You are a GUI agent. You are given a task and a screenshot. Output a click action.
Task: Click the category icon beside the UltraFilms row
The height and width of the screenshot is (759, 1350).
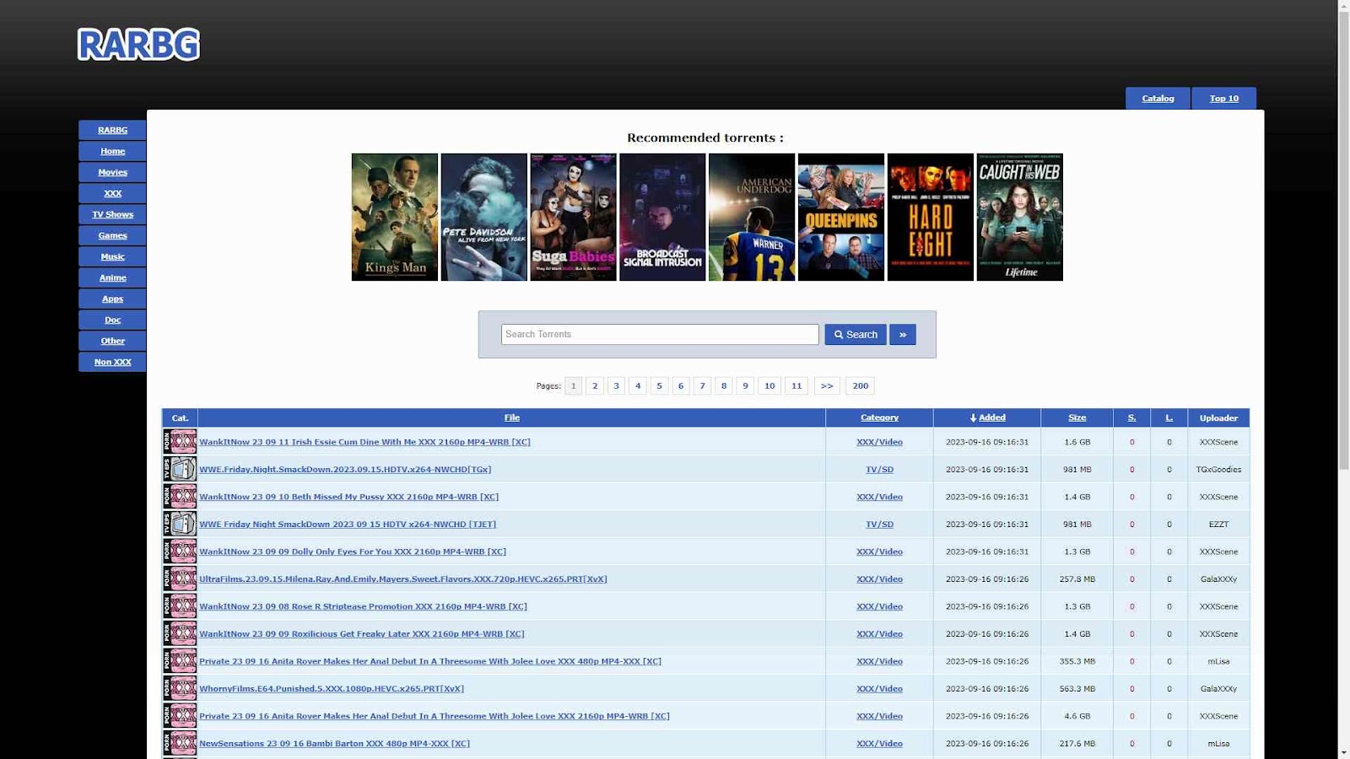[180, 579]
